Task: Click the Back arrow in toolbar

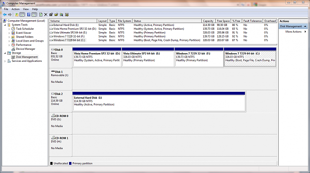Action: coord(5,14)
